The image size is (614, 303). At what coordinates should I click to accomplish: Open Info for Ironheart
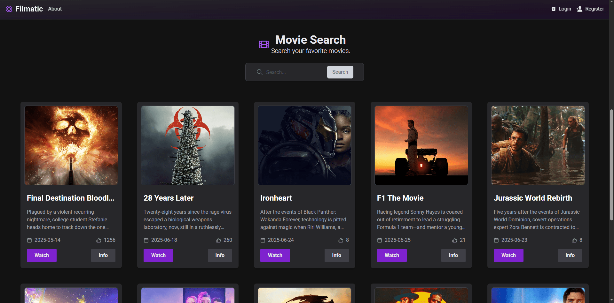[336, 255]
